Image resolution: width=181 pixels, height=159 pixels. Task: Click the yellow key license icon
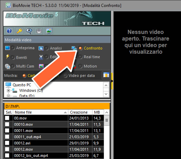[19, 31]
